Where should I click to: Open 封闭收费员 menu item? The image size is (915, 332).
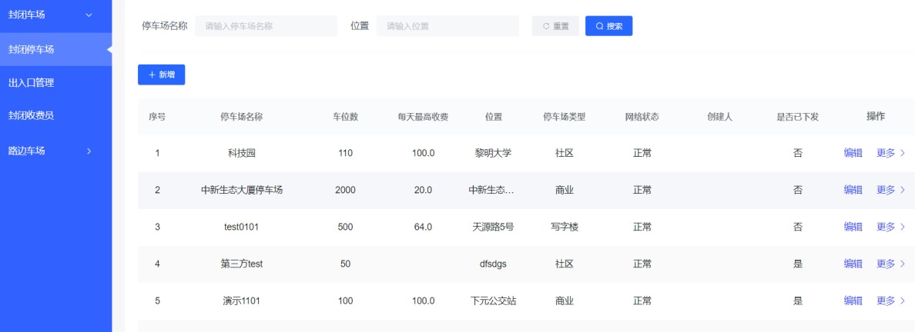55,115
